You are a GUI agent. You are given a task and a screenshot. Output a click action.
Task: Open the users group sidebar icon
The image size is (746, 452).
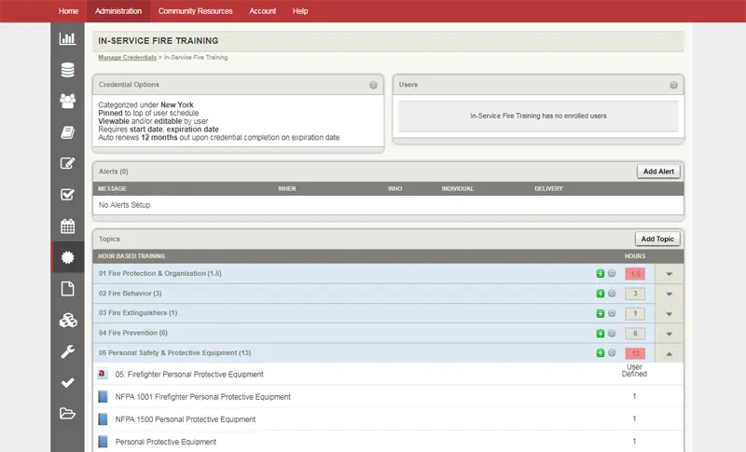(67, 101)
